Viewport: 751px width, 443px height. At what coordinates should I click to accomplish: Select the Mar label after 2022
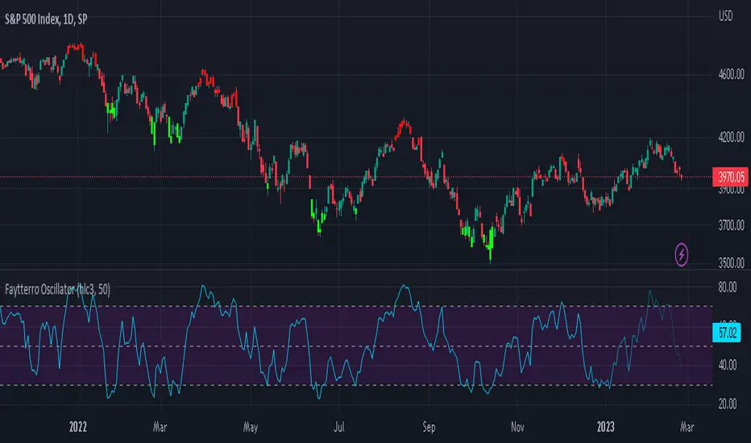(x=160, y=427)
